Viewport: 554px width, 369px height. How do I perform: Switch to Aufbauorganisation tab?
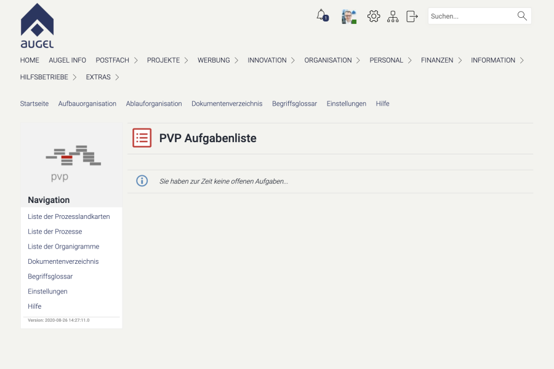(x=87, y=104)
